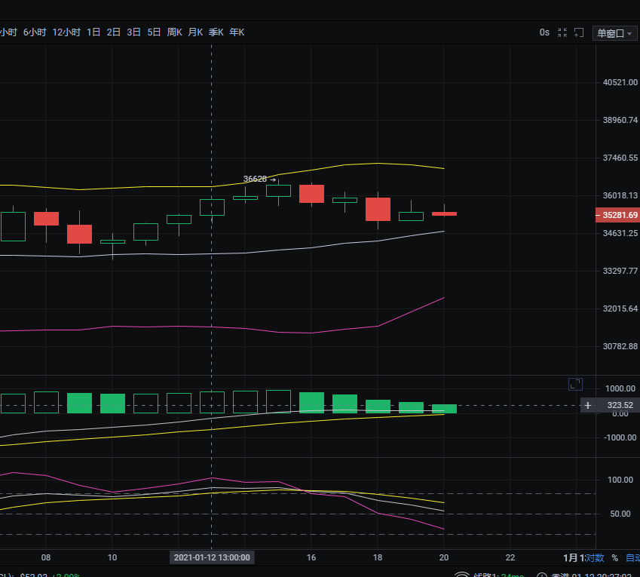This screenshot has width=640, height=577.
Task: Toggle 对数 logarithmic scale
Action: click(x=595, y=558)
